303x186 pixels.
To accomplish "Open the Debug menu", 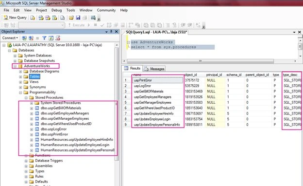I will (57, 10).
